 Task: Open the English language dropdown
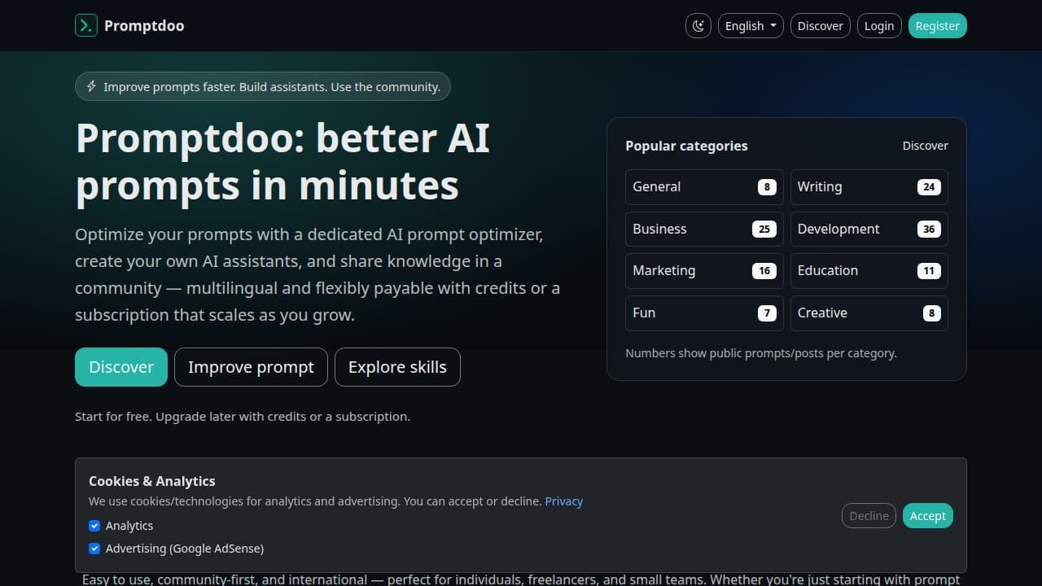[751, 26]
